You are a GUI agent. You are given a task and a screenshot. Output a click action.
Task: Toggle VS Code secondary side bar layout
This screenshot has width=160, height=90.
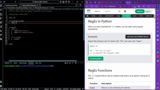pyautogui.click(x=66, y=2)
